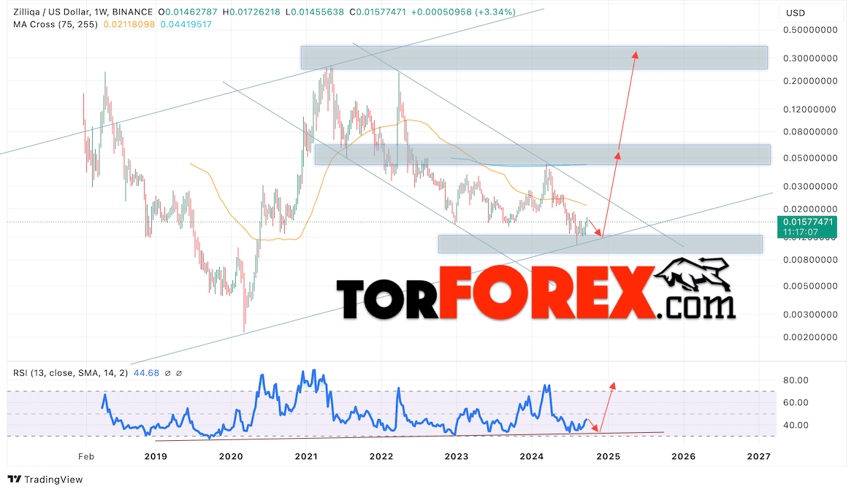This screenshot has height=492, width=854.
Task: Click the 2026 label on time axis
Action: [x=684, y=457]
